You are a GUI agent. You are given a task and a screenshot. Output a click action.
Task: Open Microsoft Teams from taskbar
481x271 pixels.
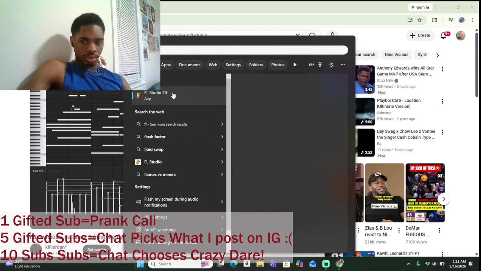pos(273,264)
